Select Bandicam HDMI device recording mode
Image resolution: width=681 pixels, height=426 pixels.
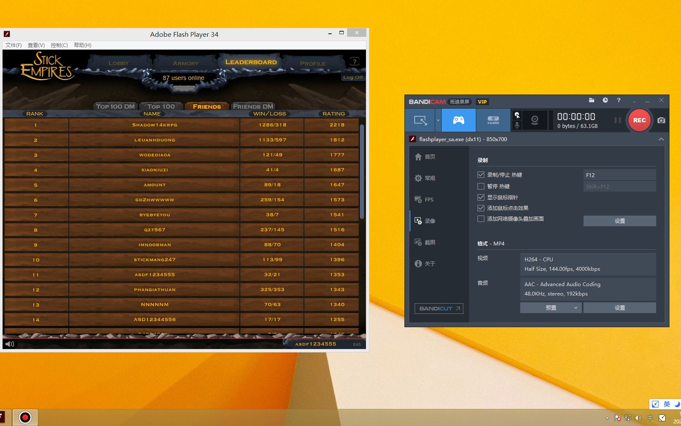pyautogui.click(x=493, y=120)
